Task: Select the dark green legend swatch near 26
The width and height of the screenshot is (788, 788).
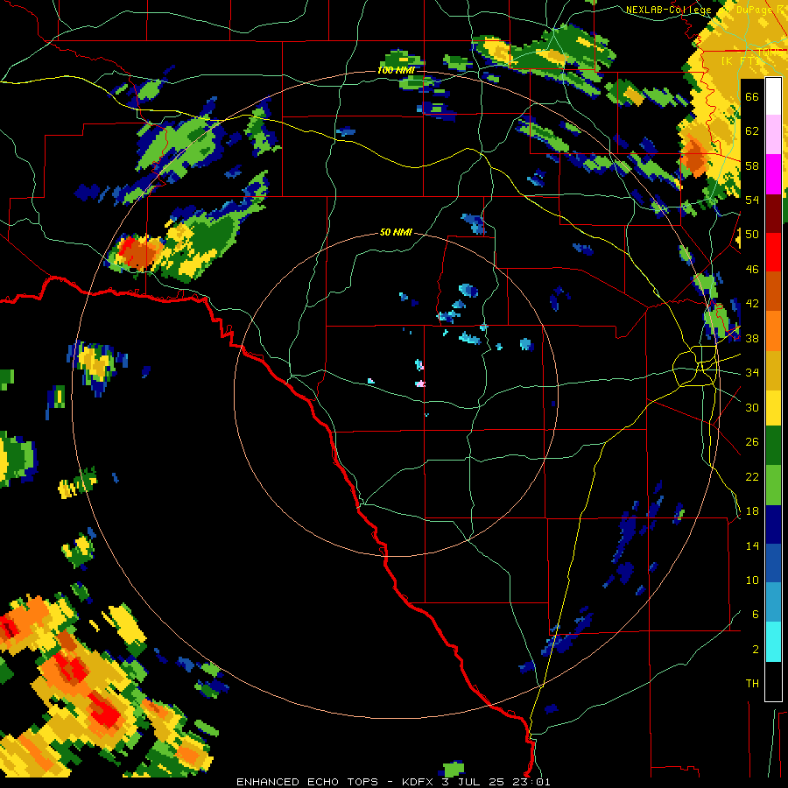Action: [773, 446]
